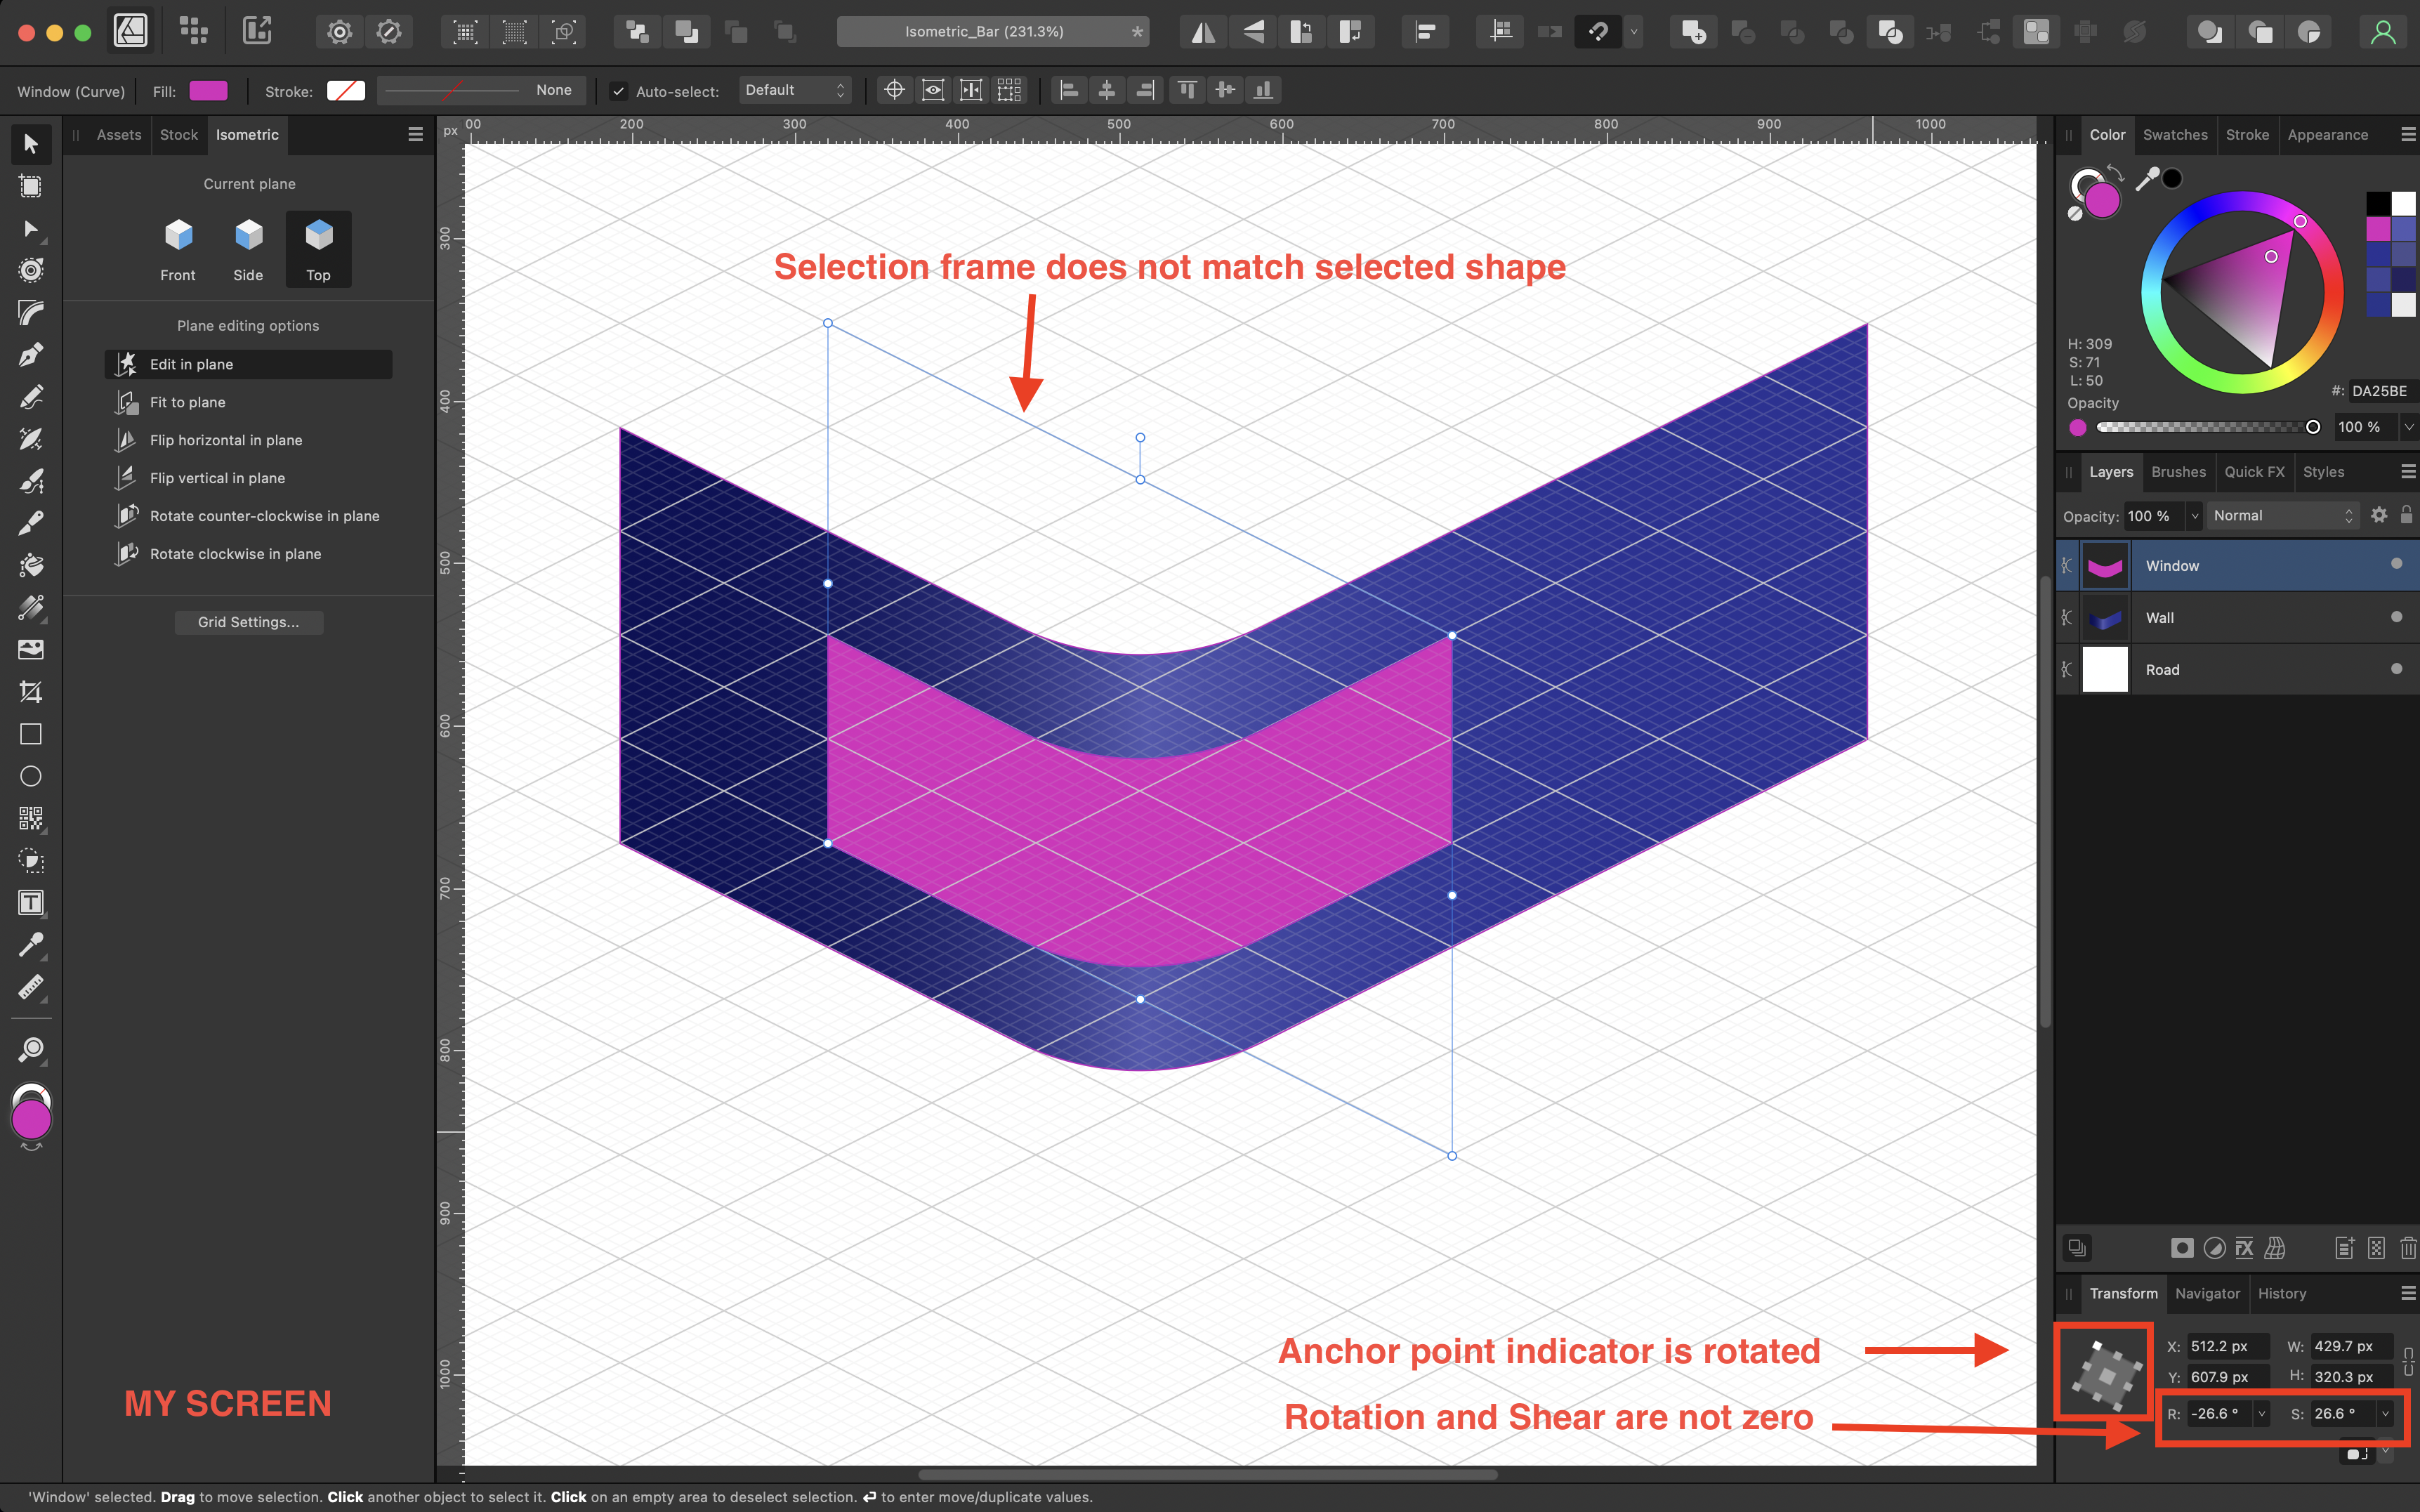Open the Normal blend mode dropdown
The height and width of the screenshot is (1512, 2420).
2283,515
